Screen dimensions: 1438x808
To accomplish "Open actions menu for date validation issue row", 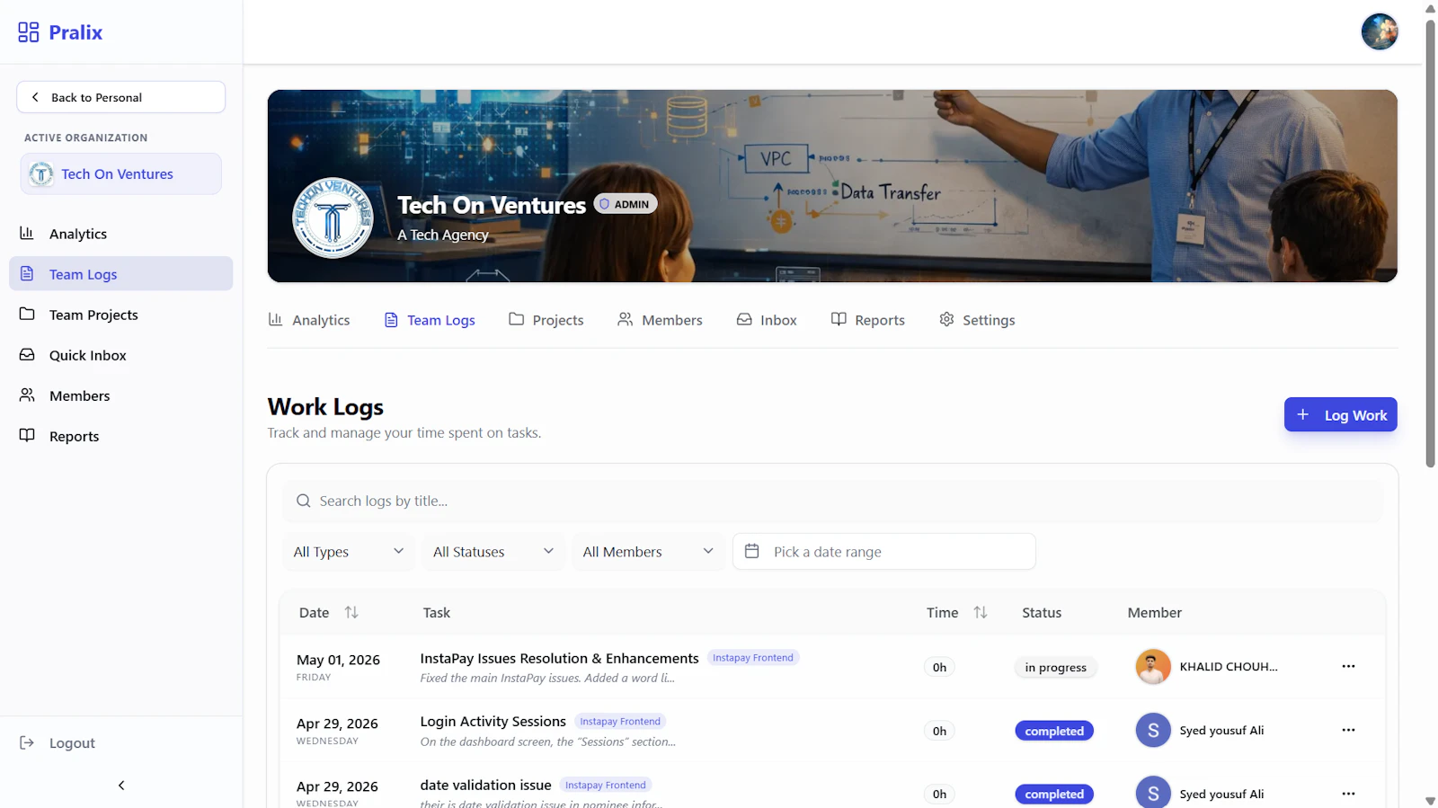I will pos(1348,794).
